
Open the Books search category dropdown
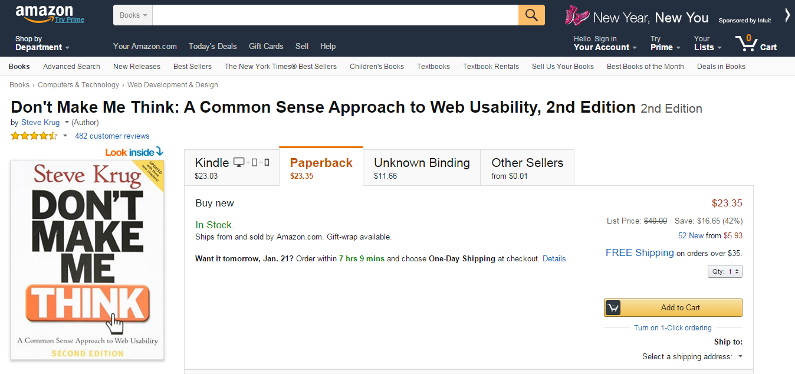pyautogui.click(x=133, y=15)
